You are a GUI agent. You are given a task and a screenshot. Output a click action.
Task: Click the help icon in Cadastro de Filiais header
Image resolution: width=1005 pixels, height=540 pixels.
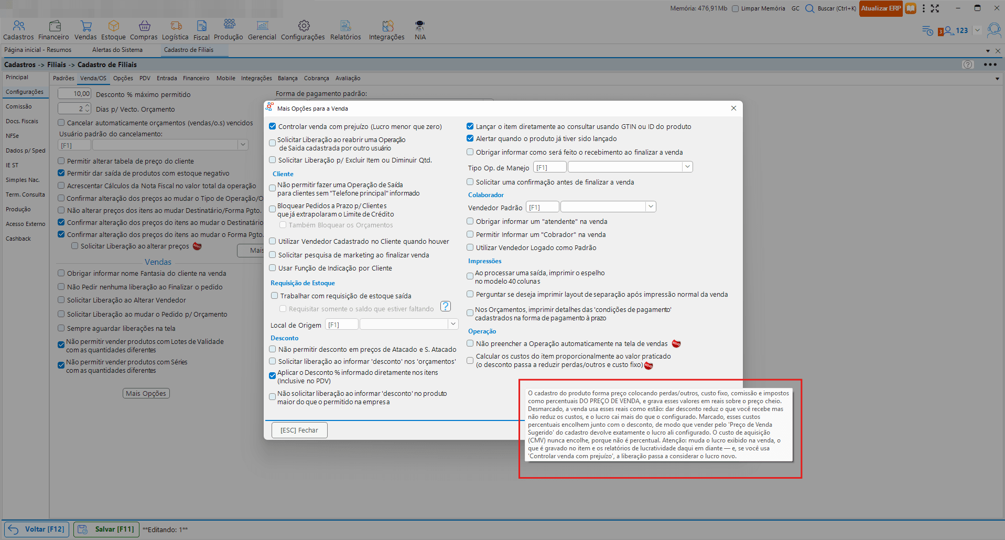pos(968,64)
